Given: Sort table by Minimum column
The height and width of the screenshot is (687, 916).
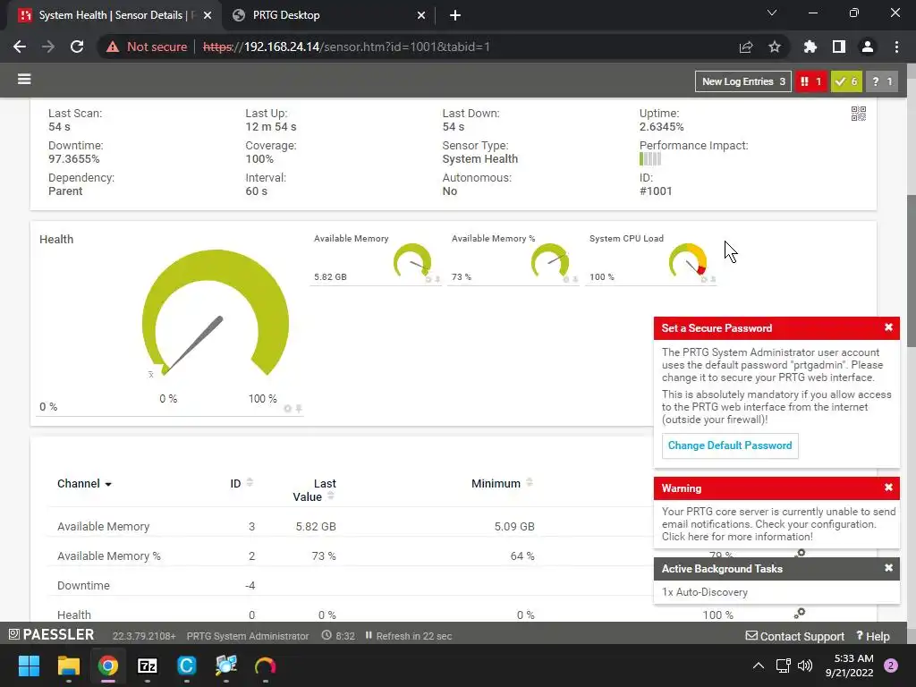Looking at the screenshot, I should point(502,483).
